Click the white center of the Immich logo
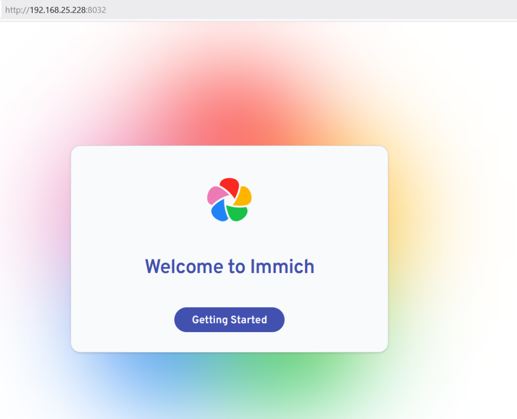 229,201
